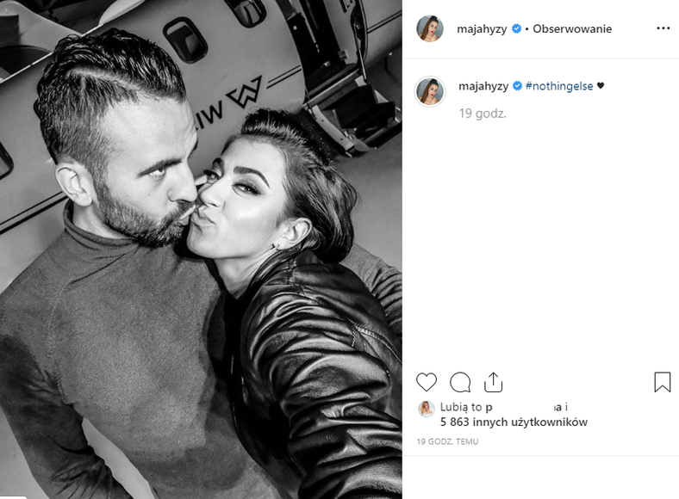Click the verified badge in the header
The image size is (679, 499).
click(x=516, y=28)
